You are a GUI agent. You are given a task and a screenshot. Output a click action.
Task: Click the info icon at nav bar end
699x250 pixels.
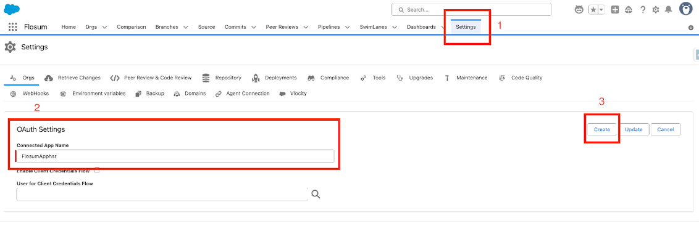tap(691, 28)
